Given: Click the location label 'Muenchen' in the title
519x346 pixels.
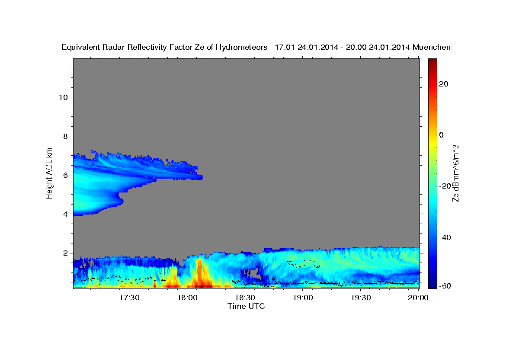Looking at the screenshot, I should point(432,47).
